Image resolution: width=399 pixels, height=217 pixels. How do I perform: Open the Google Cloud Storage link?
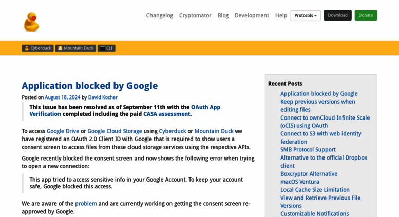[115, 131]
